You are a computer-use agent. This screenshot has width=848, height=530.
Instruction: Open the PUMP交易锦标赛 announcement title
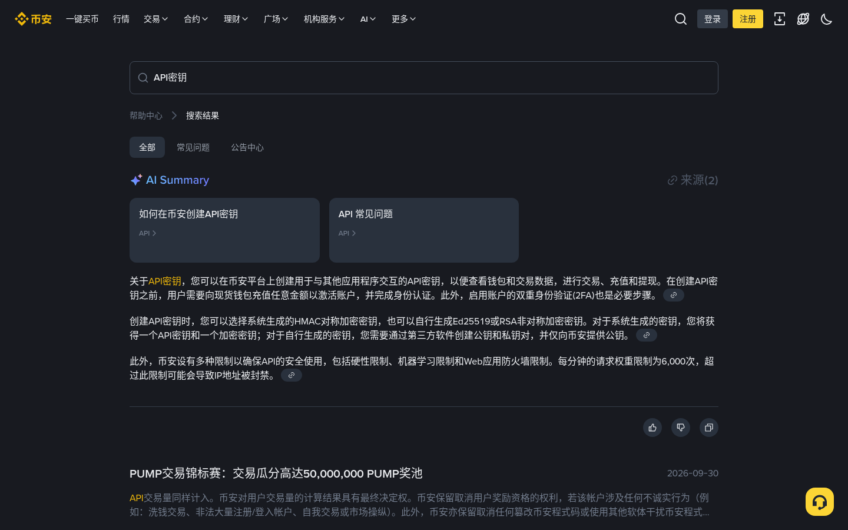[x=276, y=473]
